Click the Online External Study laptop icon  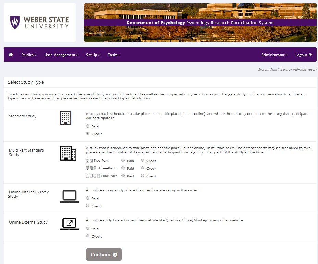point(69,224)
